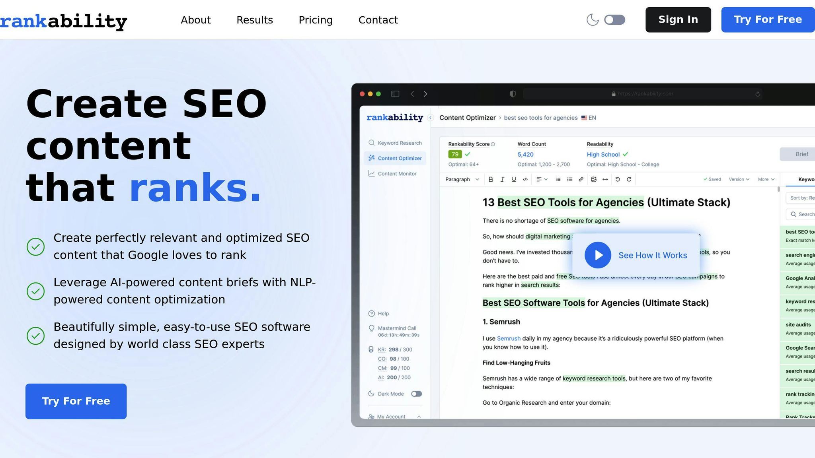Click the redo icon
Viewport: 815px width, 458px height.
point(629,179)
